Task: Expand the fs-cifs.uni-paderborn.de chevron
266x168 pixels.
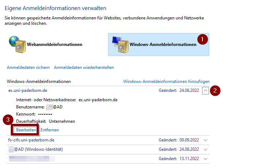Action: click(205, 140)
